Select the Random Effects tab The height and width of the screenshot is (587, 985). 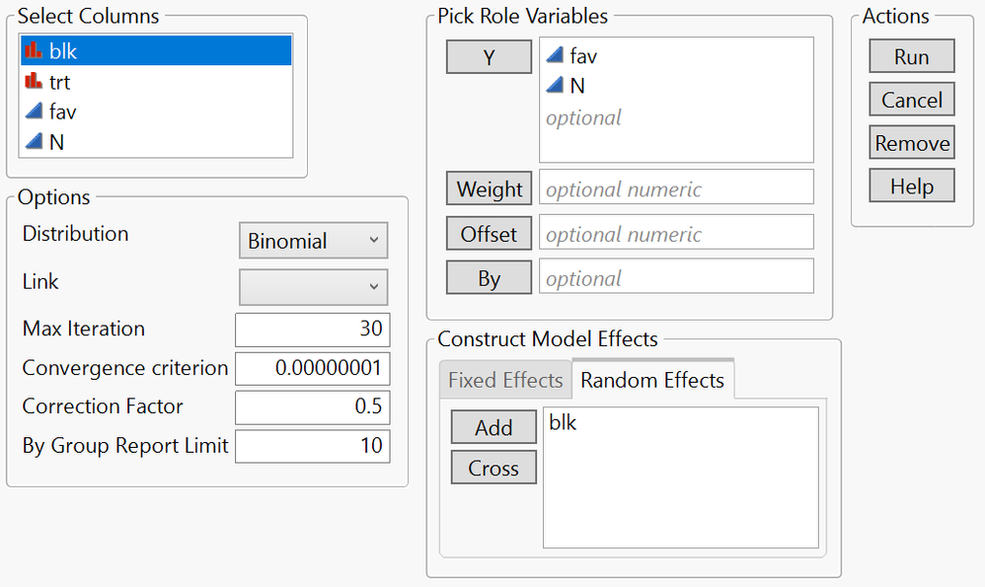(x=652, y=380)
